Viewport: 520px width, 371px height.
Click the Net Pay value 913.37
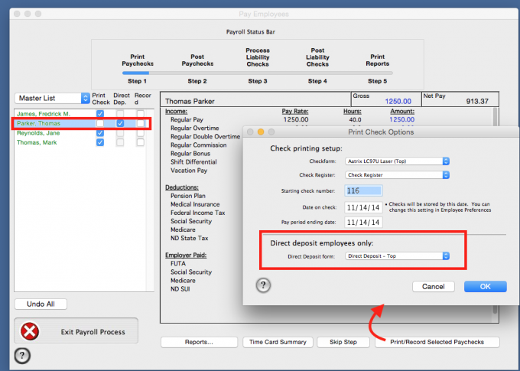point(477,101)
